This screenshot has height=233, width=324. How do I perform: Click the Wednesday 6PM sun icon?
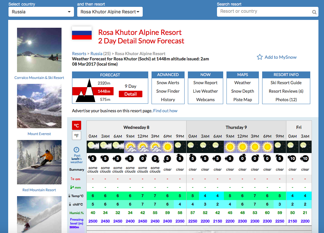click(x=167, y=147)
